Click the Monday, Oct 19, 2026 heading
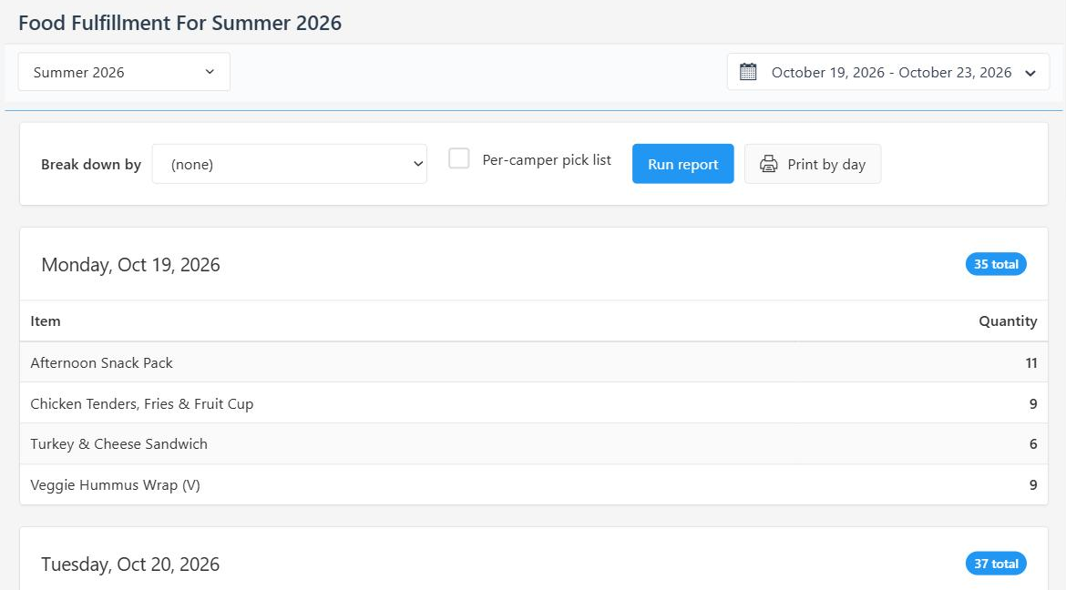The width and height of the screenshot is (1066, 590). [130, 264]
